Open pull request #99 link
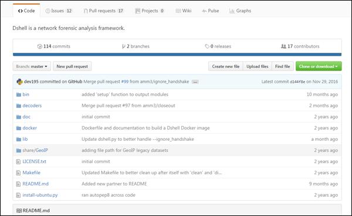Viewport: 352px width, 216px height. click(x=125, y=82)
